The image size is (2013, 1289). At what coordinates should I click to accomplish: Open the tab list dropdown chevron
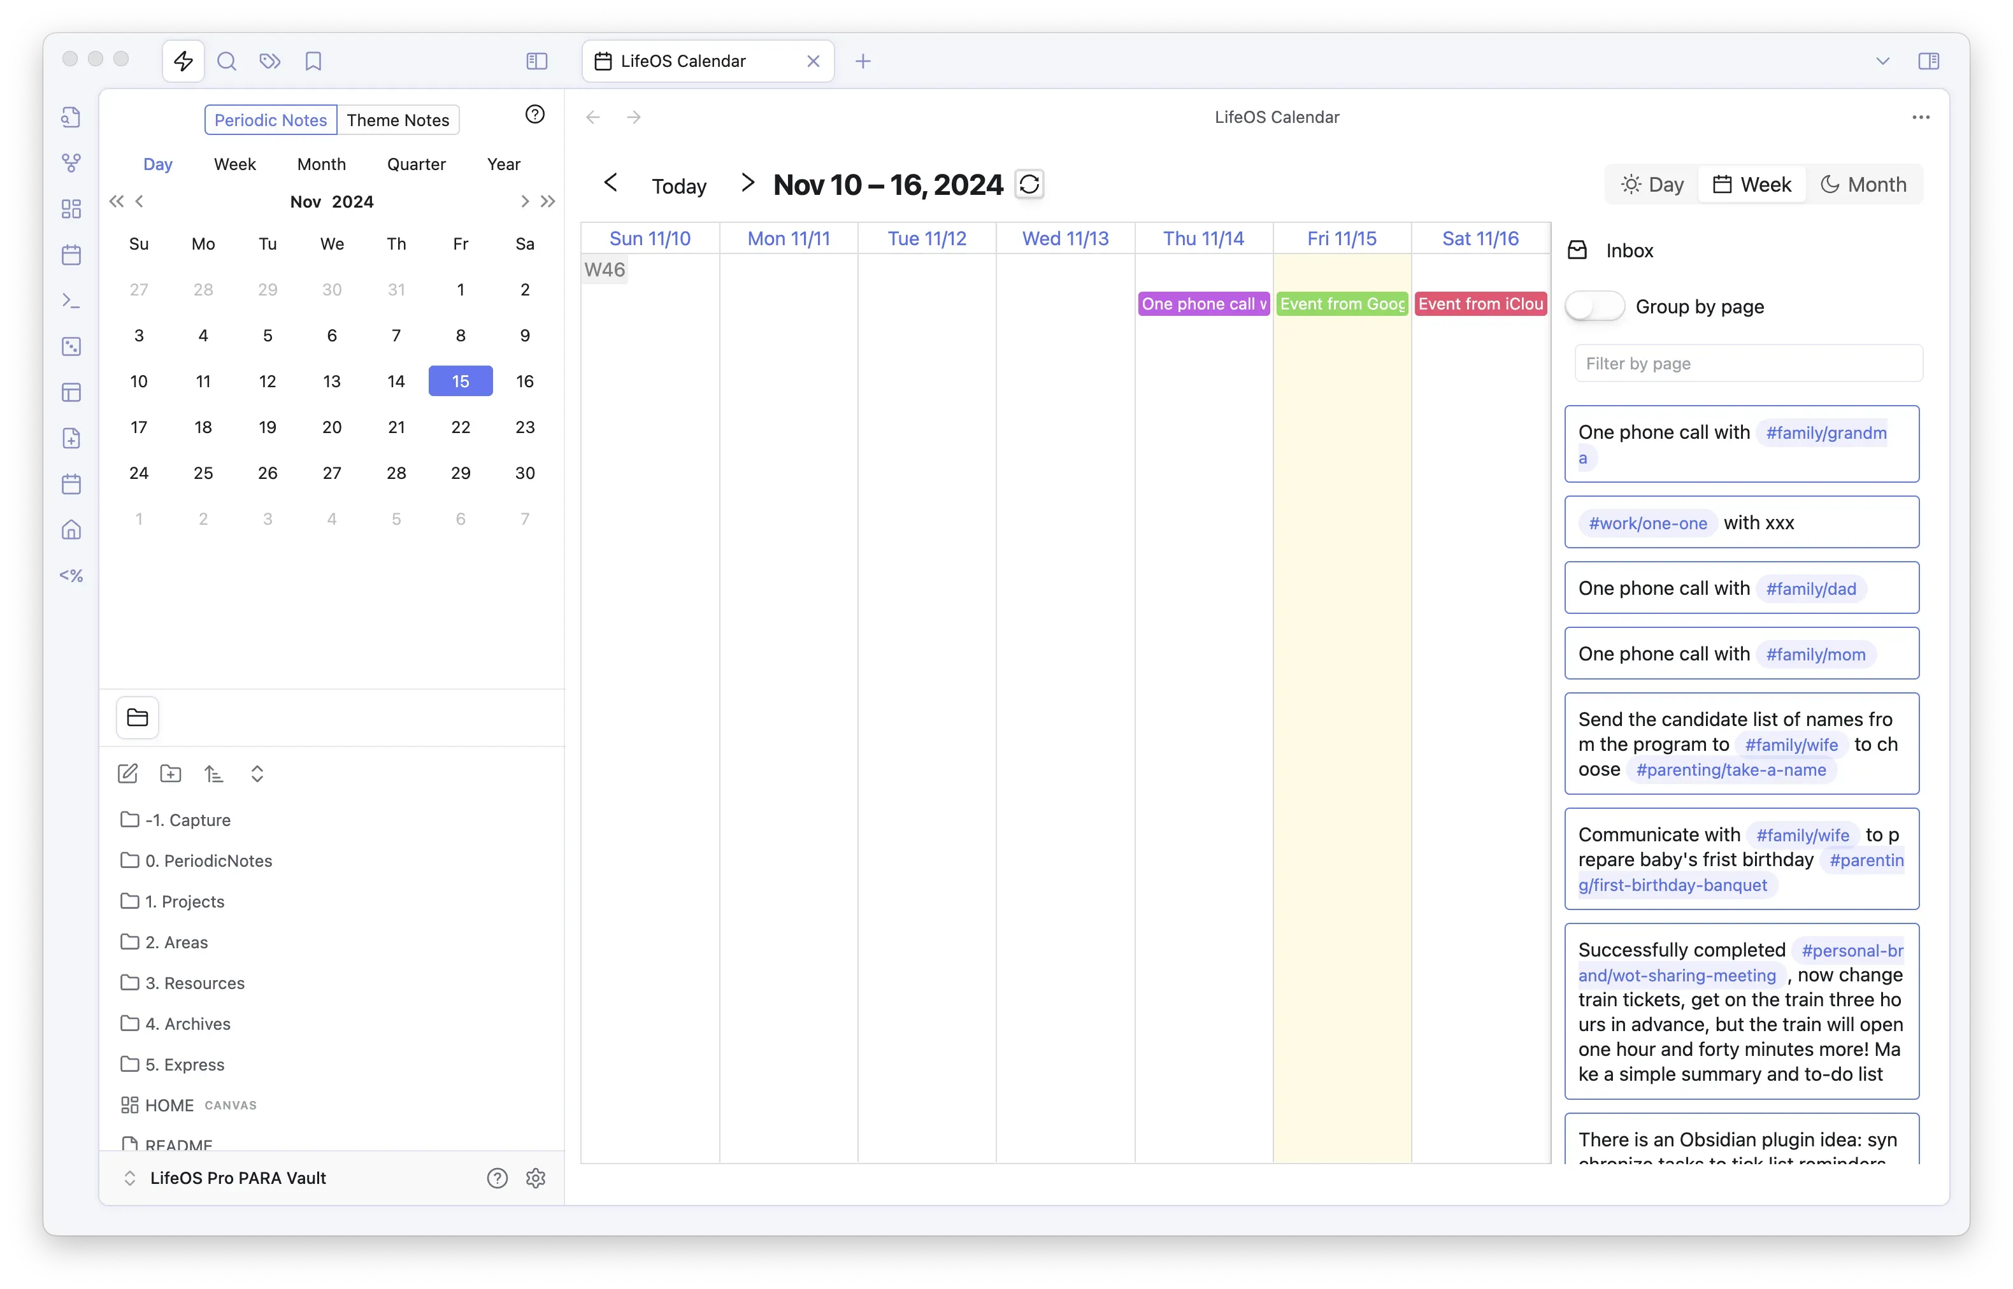(1882, 61)
